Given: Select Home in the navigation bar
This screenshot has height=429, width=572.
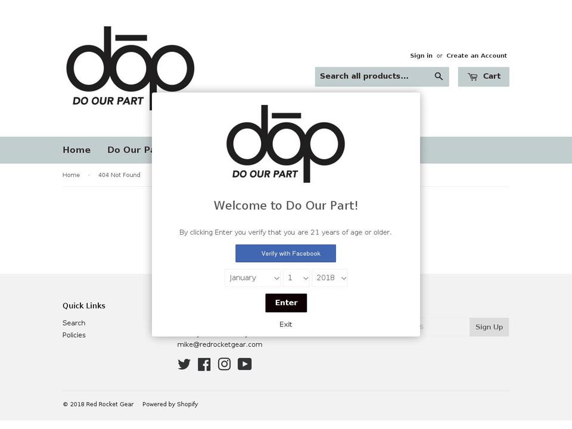Looking at the screenshot, I should pyautogui.click(x=77, y=150).
